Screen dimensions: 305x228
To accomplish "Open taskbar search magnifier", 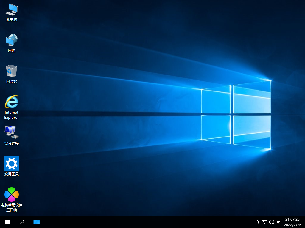I will pos(21,222).
